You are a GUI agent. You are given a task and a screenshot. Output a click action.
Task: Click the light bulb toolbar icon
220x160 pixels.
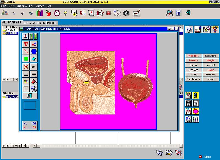65,13
